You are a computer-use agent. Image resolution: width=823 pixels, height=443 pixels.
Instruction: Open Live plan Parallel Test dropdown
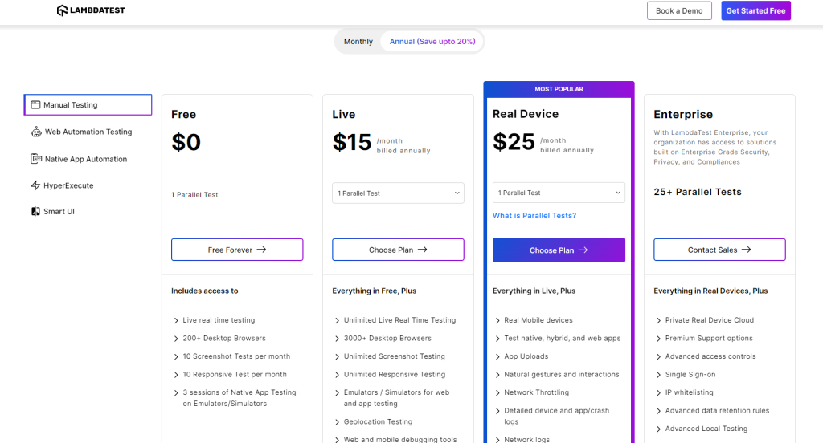point(398,193)
